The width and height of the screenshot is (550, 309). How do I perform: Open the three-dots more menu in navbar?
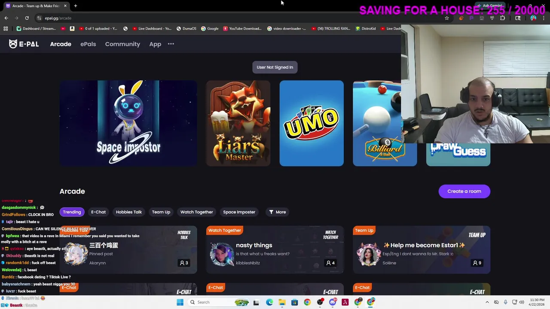tap(171, 44)
